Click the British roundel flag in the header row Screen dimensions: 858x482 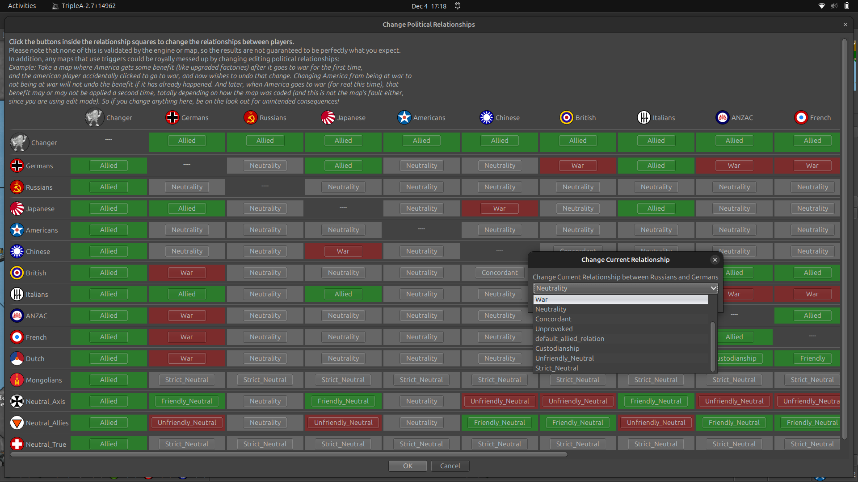point(566,117)
